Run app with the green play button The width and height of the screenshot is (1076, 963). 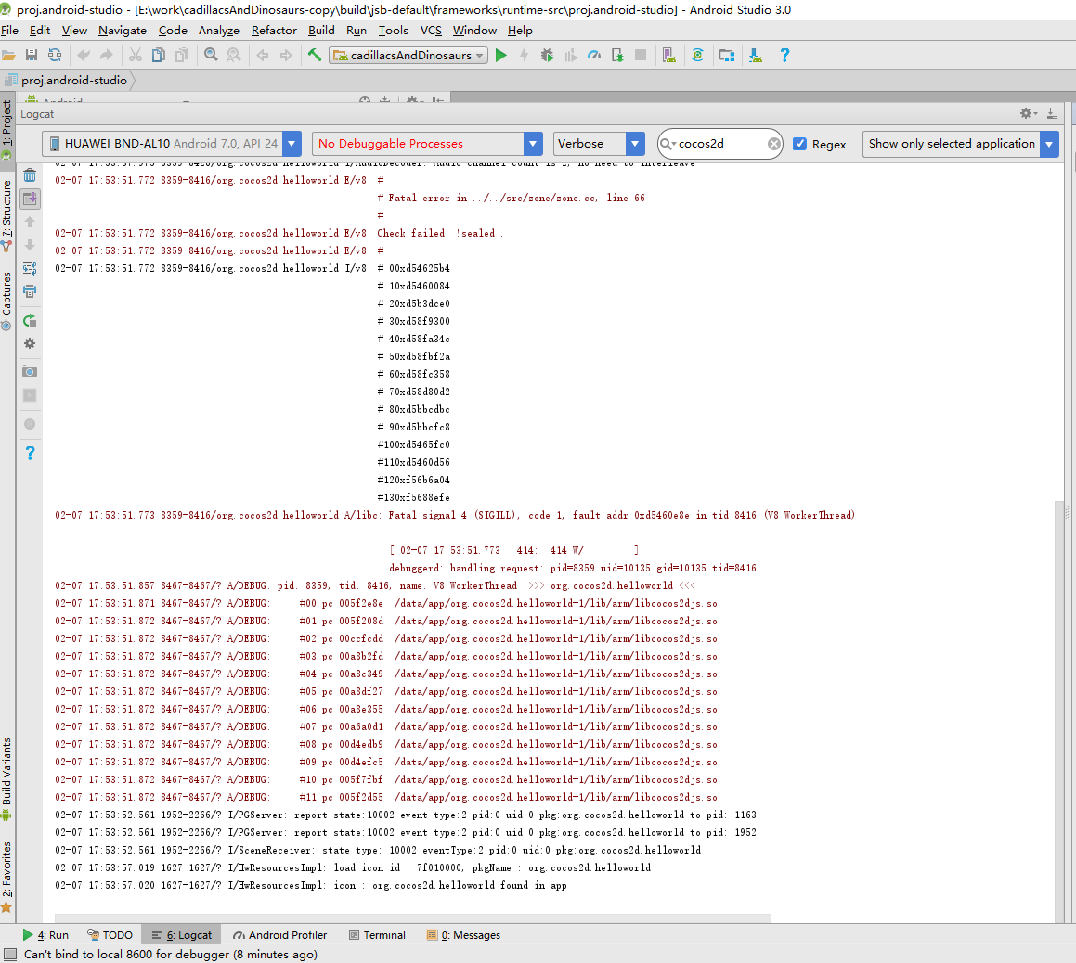point(501,56)
